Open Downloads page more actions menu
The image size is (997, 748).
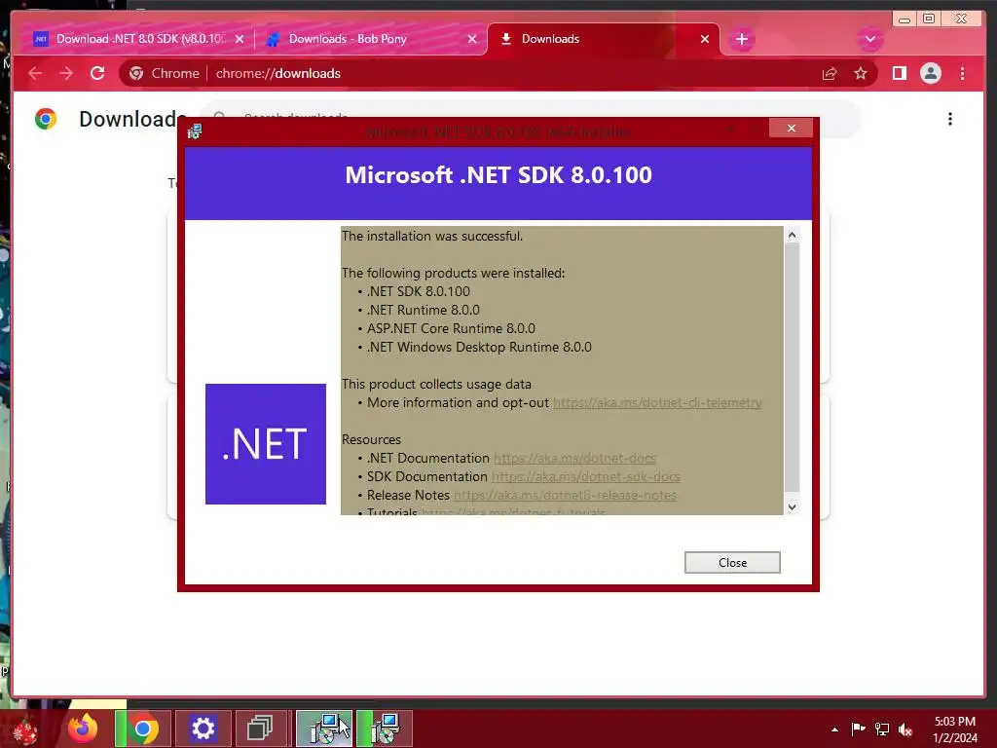point(950,119)
